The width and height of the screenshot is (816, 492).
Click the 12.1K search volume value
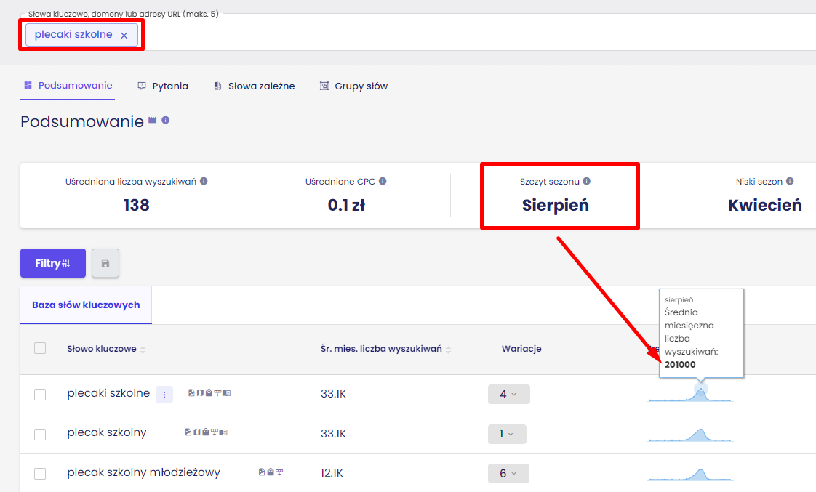point(332,473)
